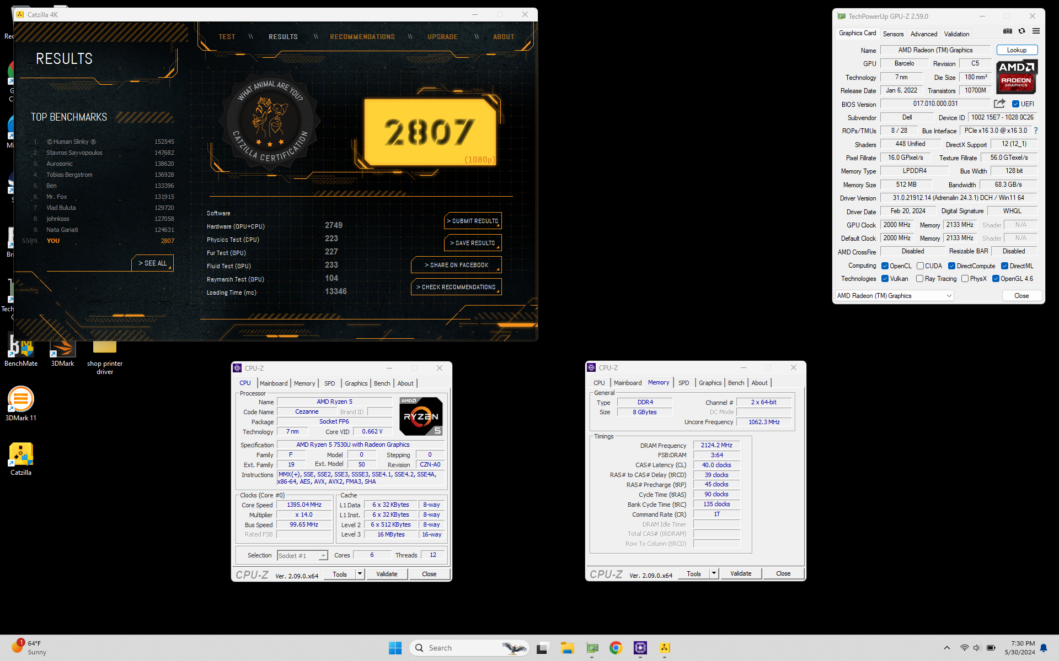Image resolution: width=1059 pixels, height=661 pixels.
Task: Open UPGRADE menu in Catzilla
Action: point(442,37)
